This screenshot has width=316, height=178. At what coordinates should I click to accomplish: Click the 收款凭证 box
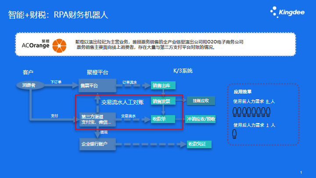pyautogui.click(x=199, y=144)
